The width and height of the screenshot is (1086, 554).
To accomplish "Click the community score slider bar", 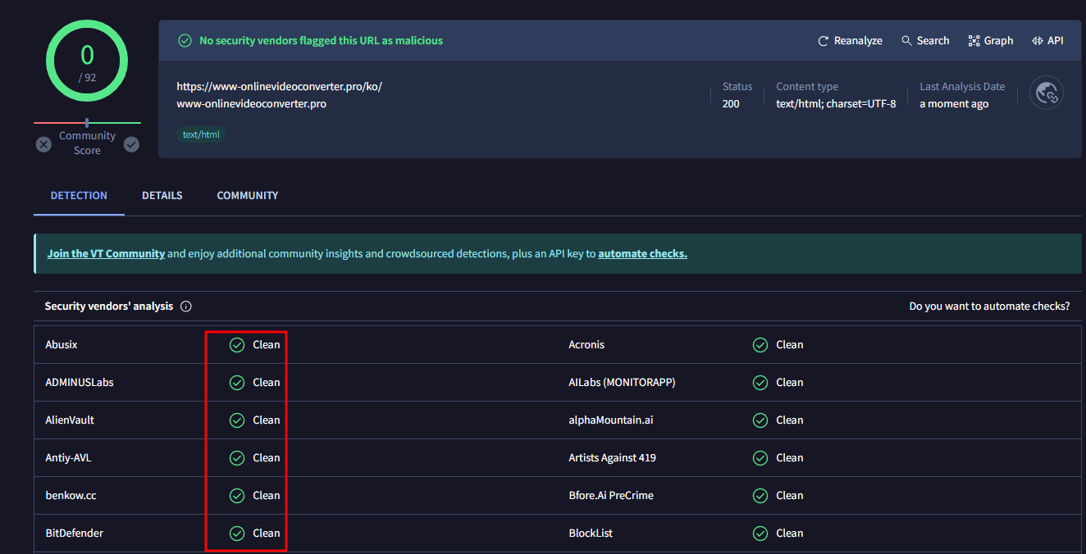I will pyautogui.click(x=87, y=123).
